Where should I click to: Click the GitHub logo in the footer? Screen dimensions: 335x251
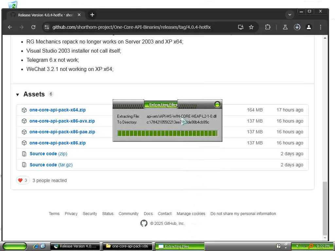point(144,223)
